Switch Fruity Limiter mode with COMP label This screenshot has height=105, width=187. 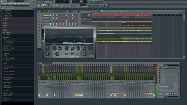77,57
